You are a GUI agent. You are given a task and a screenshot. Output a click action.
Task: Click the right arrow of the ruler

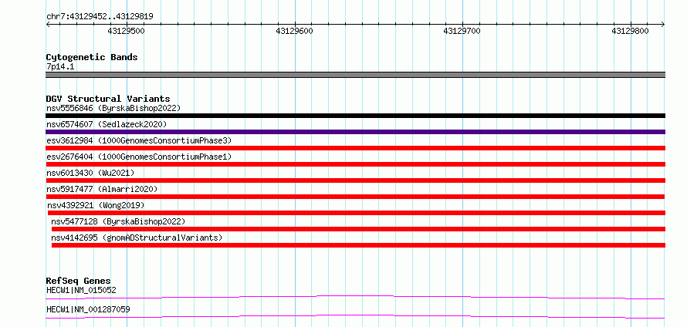click(663, 25)
